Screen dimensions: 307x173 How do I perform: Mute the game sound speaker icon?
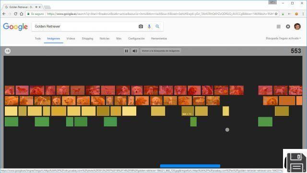click(135, 51)
